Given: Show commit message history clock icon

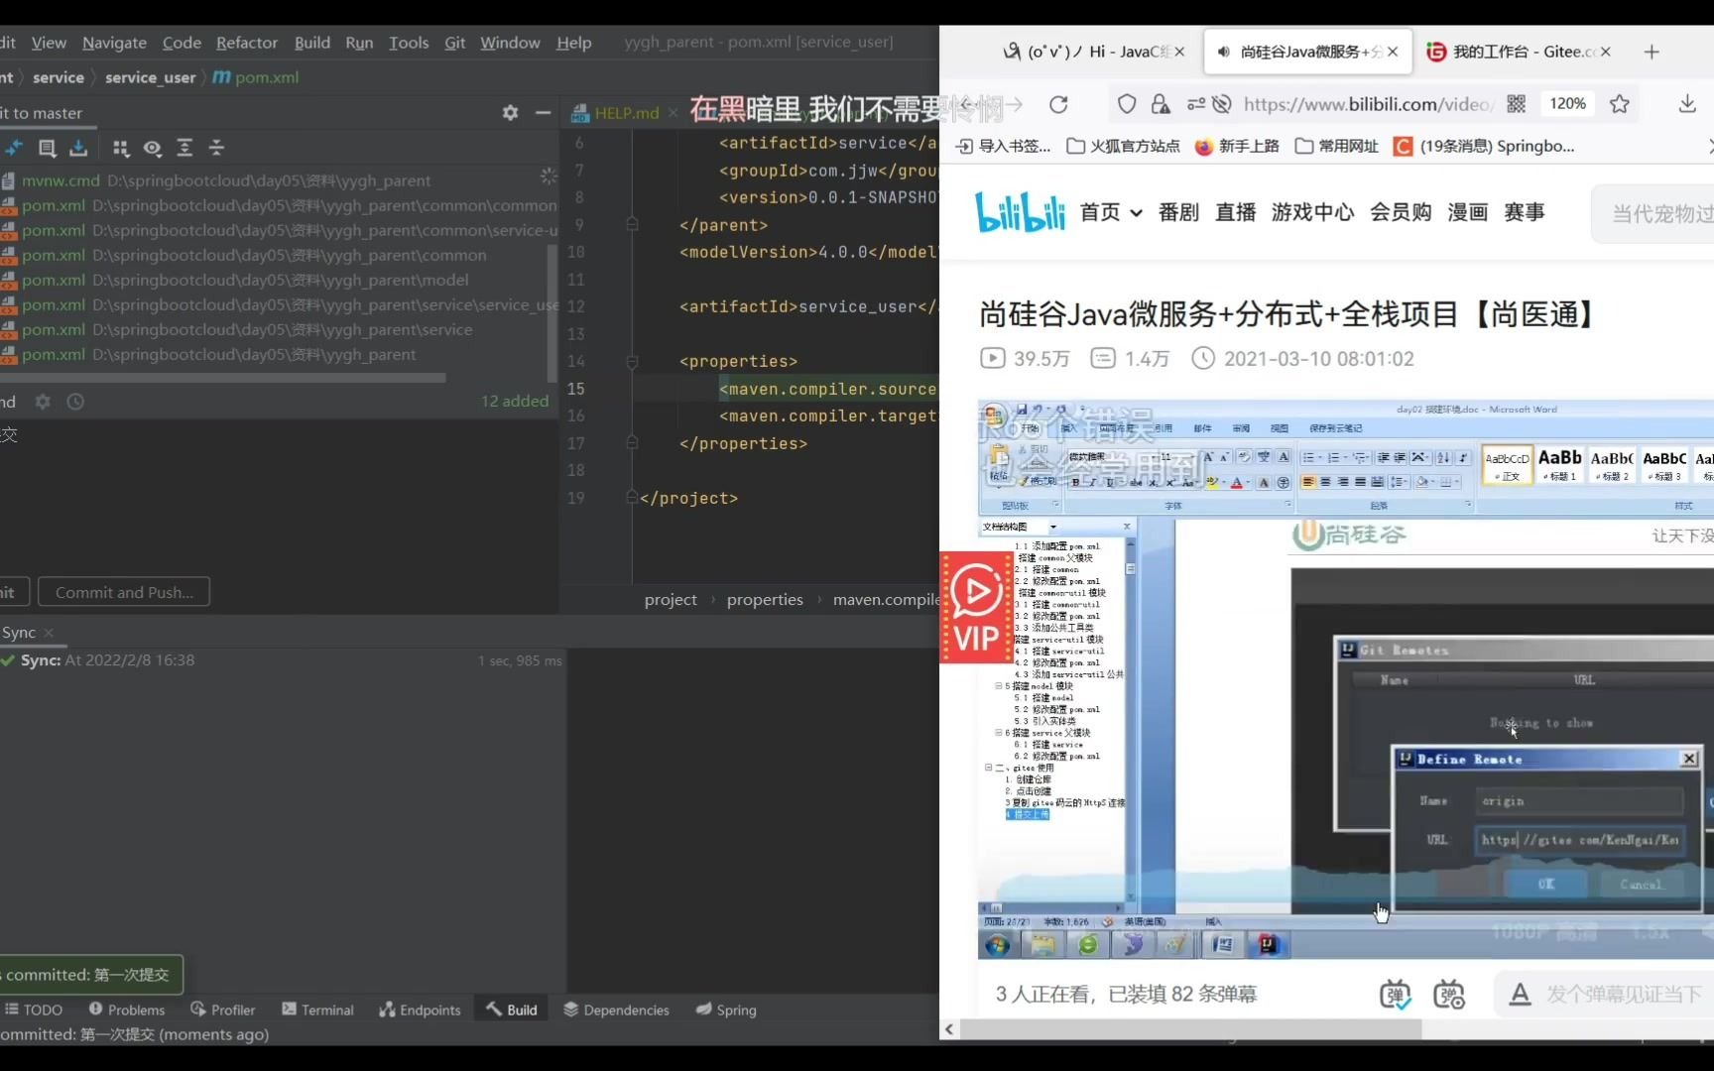Looking at the screenshot, I should [x=75, y=402].
